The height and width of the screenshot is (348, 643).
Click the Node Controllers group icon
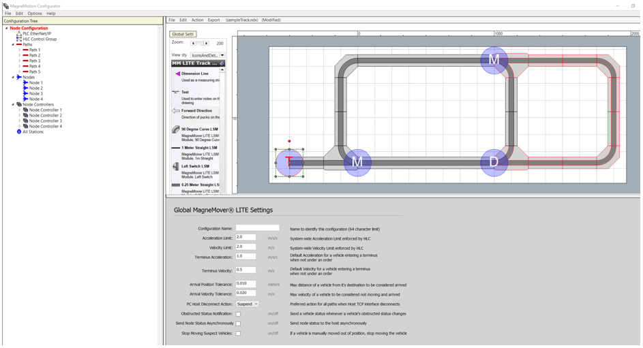[19, 104]
